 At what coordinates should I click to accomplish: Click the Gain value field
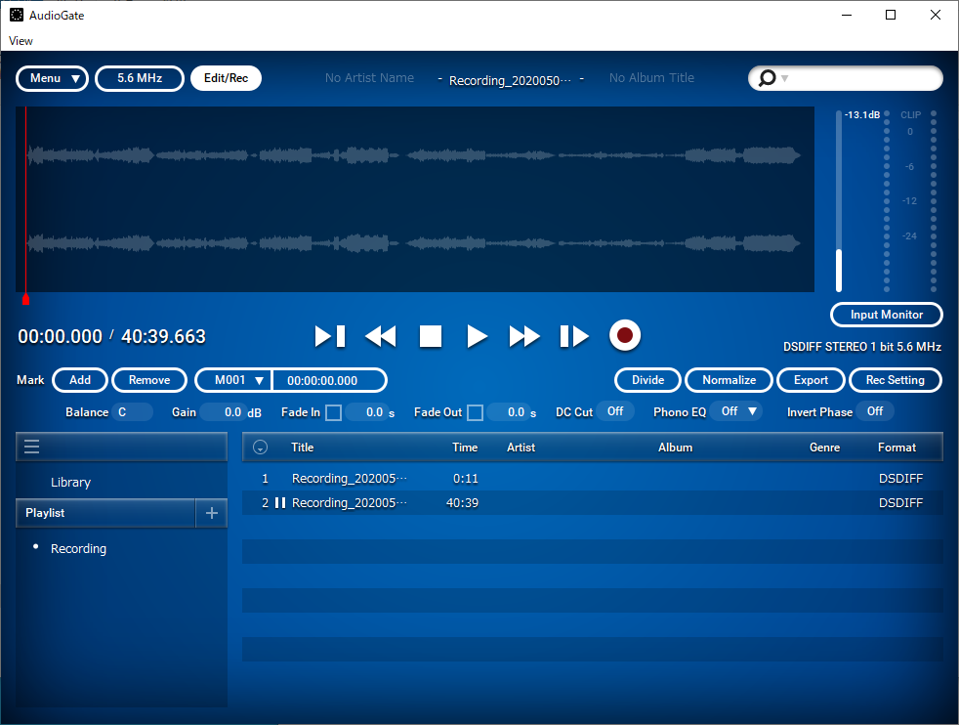[223, 412]
